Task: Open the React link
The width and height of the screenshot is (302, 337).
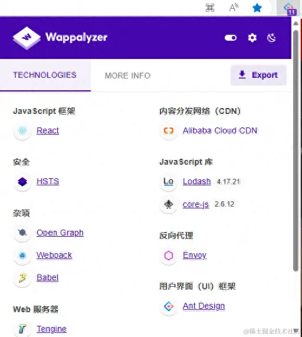Action: (48, 130)
